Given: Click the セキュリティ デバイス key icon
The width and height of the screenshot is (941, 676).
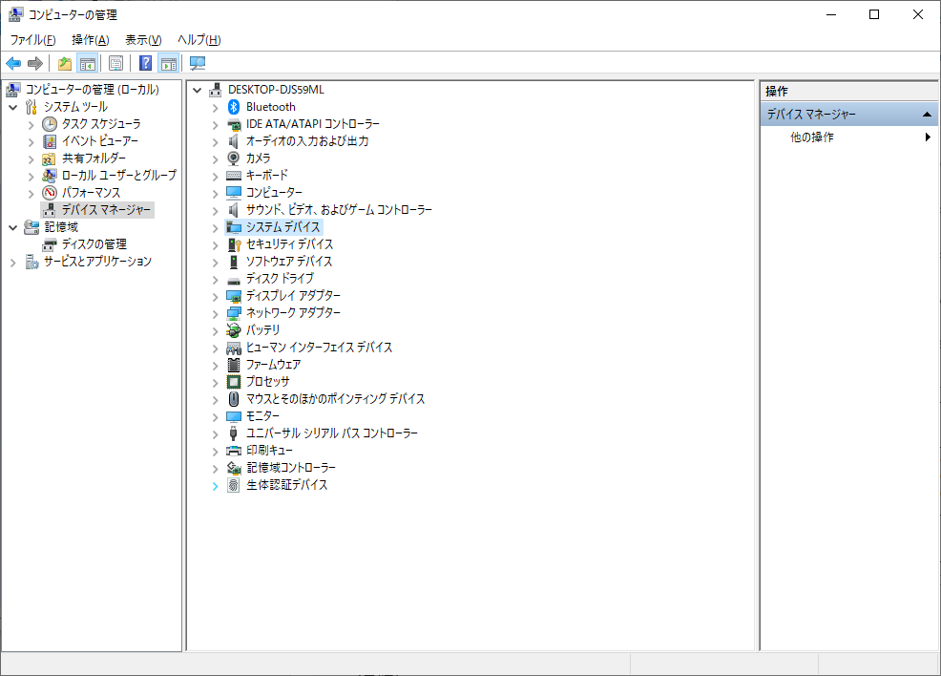Looking at the screenshot, I should [x=234, y=244].
